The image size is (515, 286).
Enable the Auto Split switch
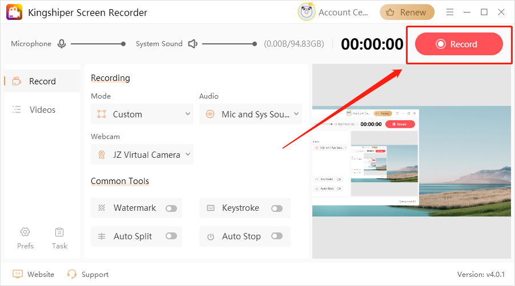click(x=171, y=236)
